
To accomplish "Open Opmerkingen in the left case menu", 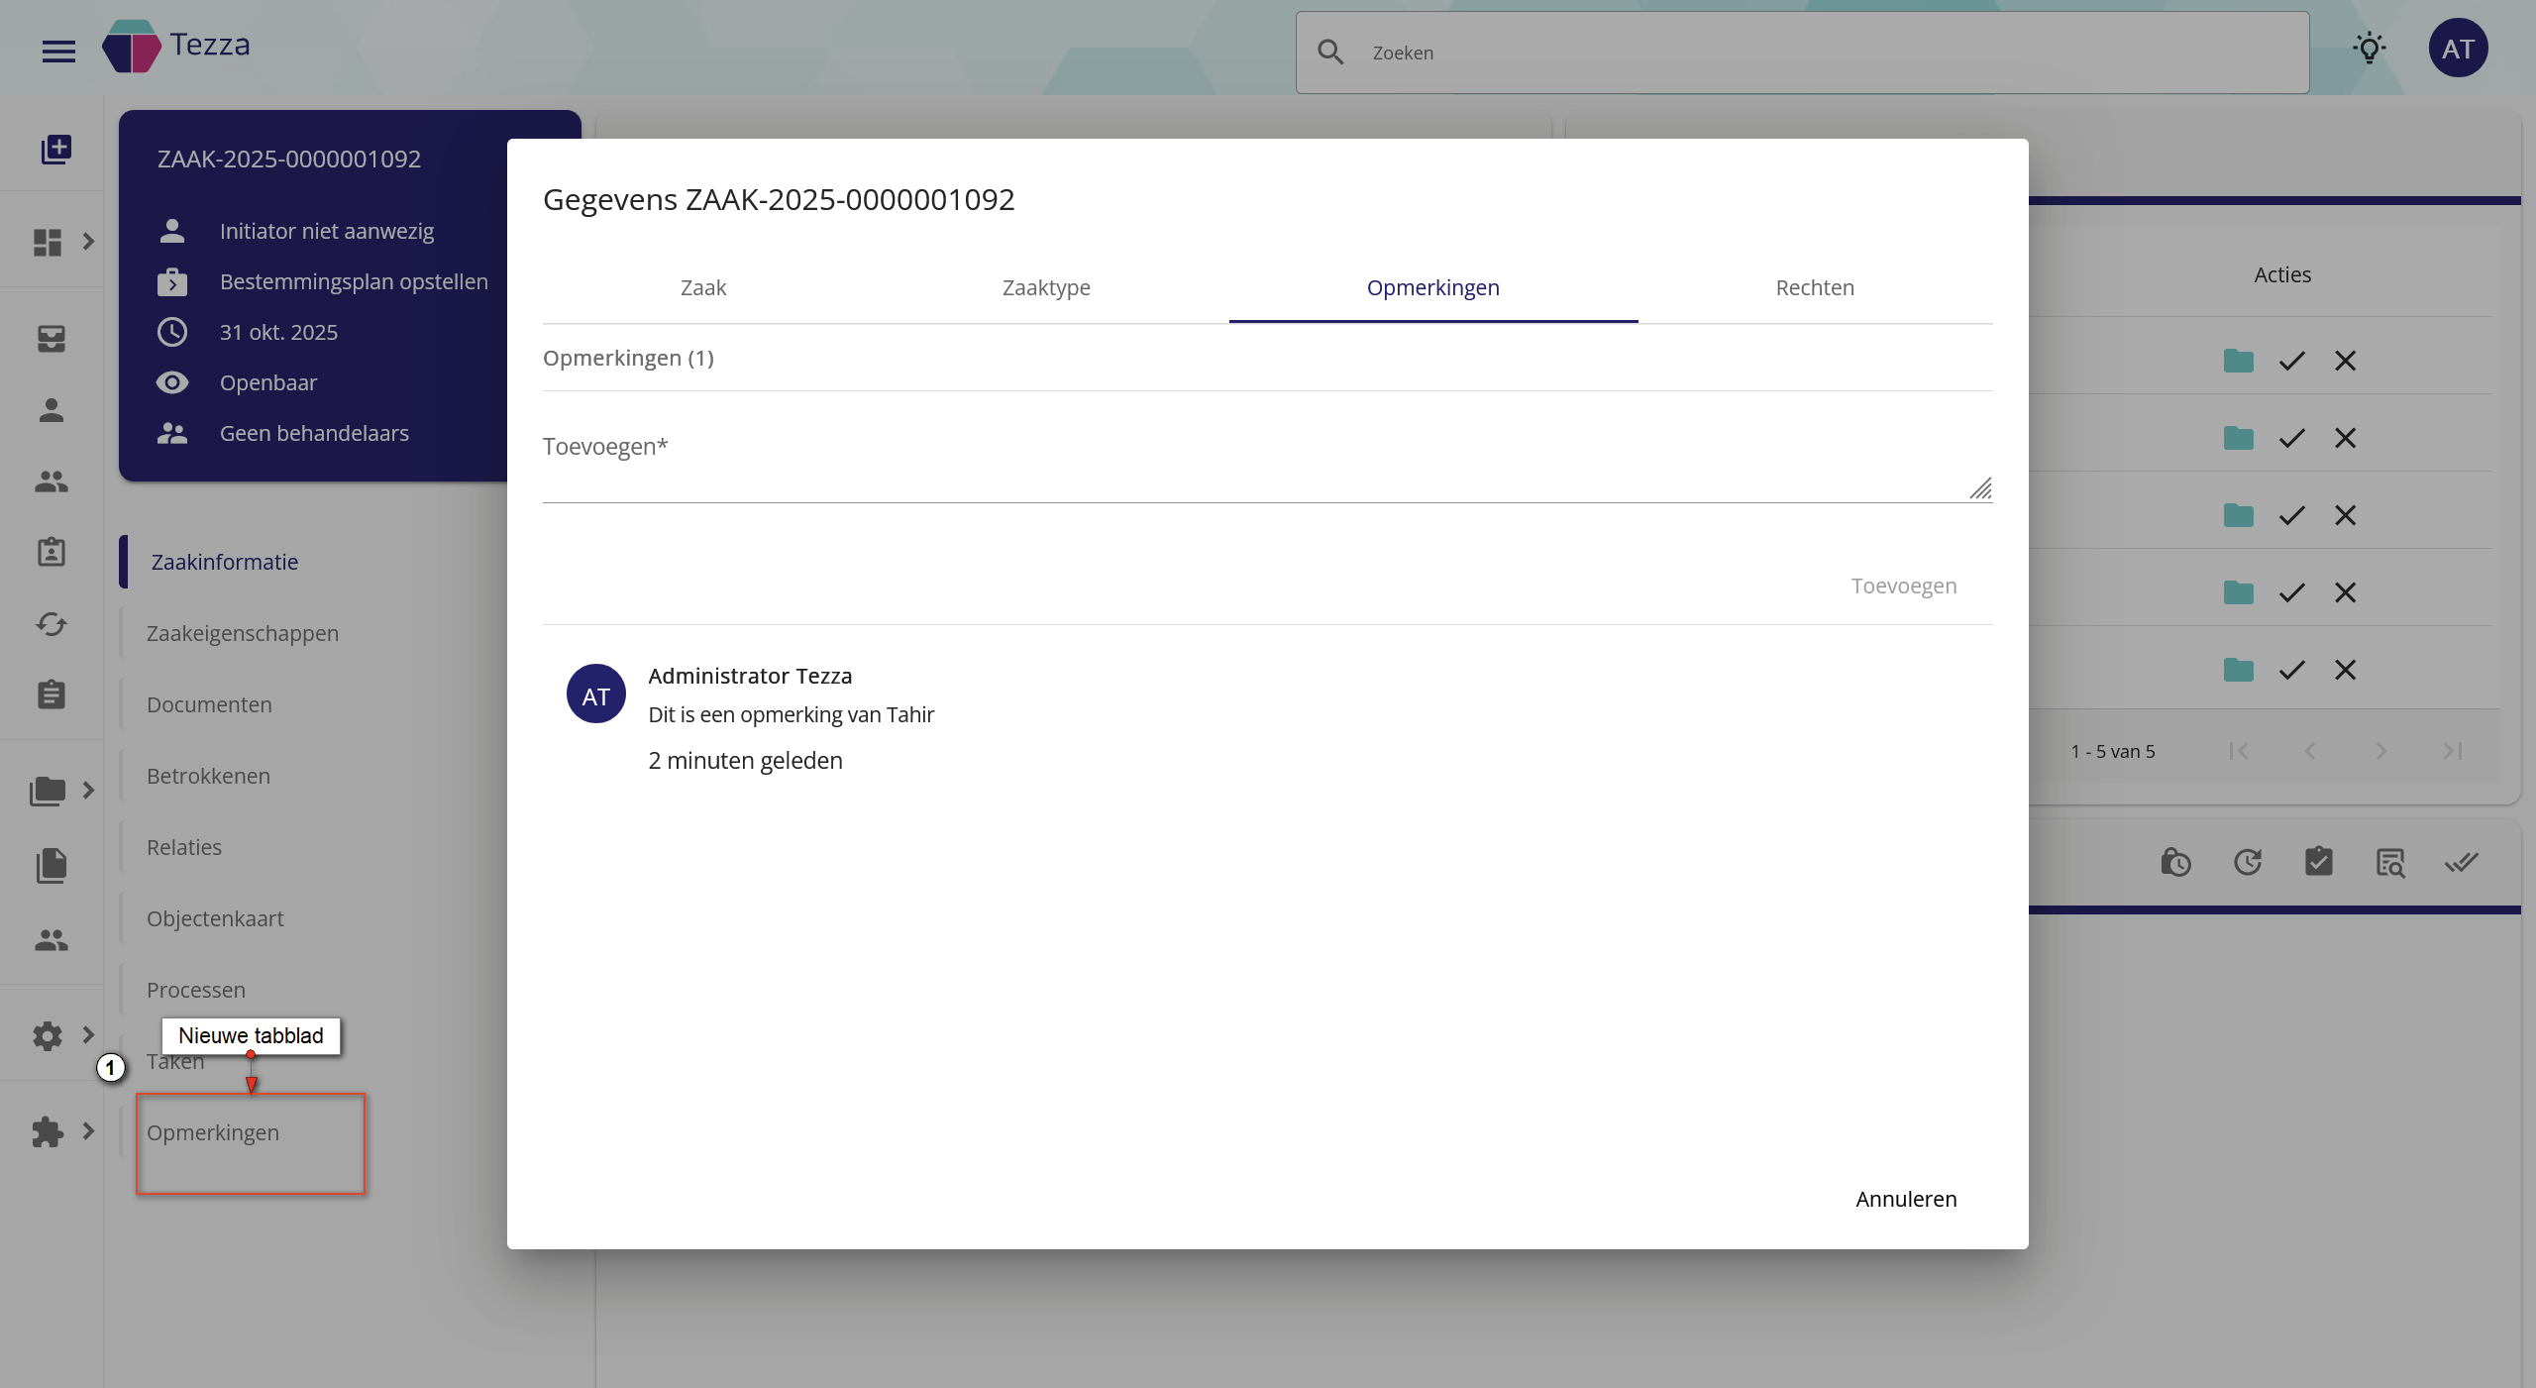I will (213, 1132).
